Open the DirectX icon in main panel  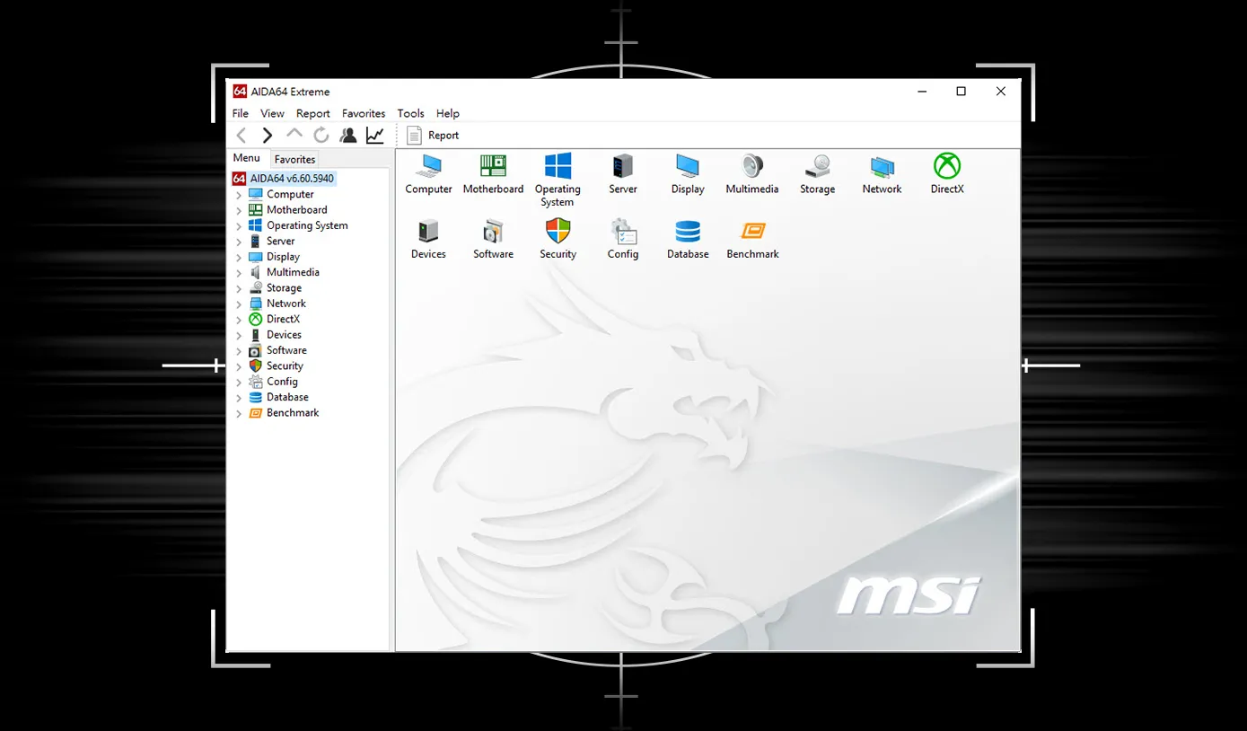coord(946,167)
